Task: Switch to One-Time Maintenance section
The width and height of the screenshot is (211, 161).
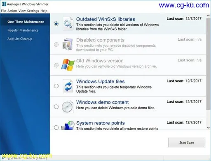Action: 26,22
